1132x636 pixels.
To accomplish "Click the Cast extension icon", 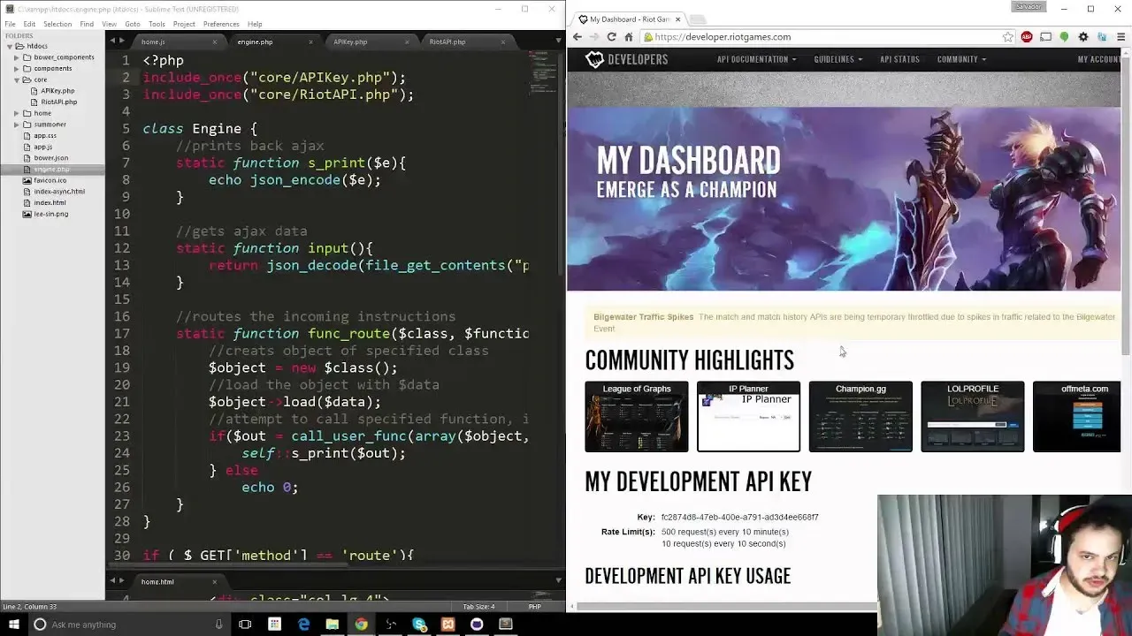I will tap(1045, 37).
